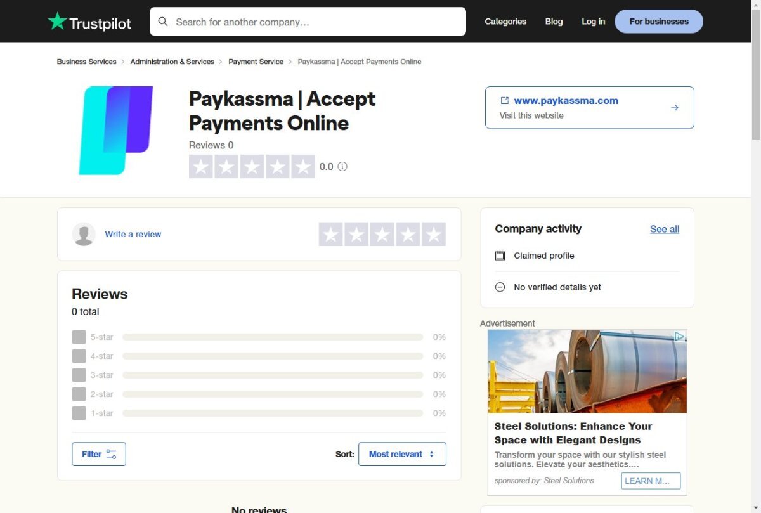Click the 0 total reviews text
The height and width of the screenshot is (513, 761).
86,312
